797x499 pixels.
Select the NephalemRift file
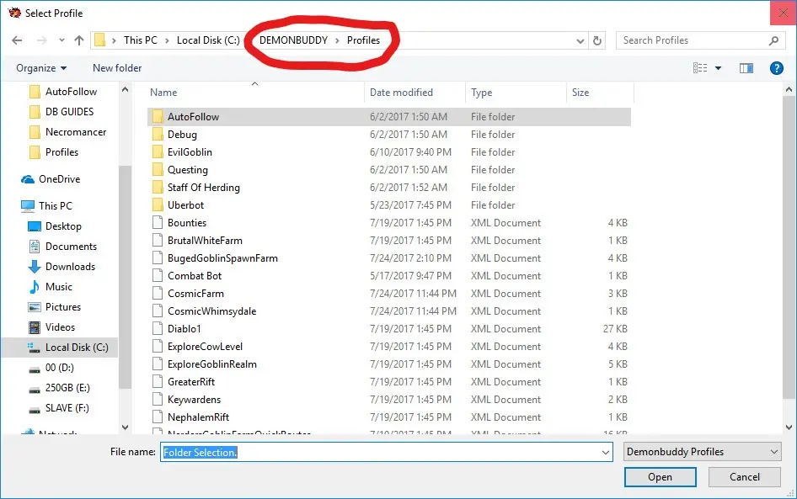click(389, 417)
